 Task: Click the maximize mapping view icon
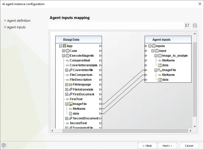point(195,26)
